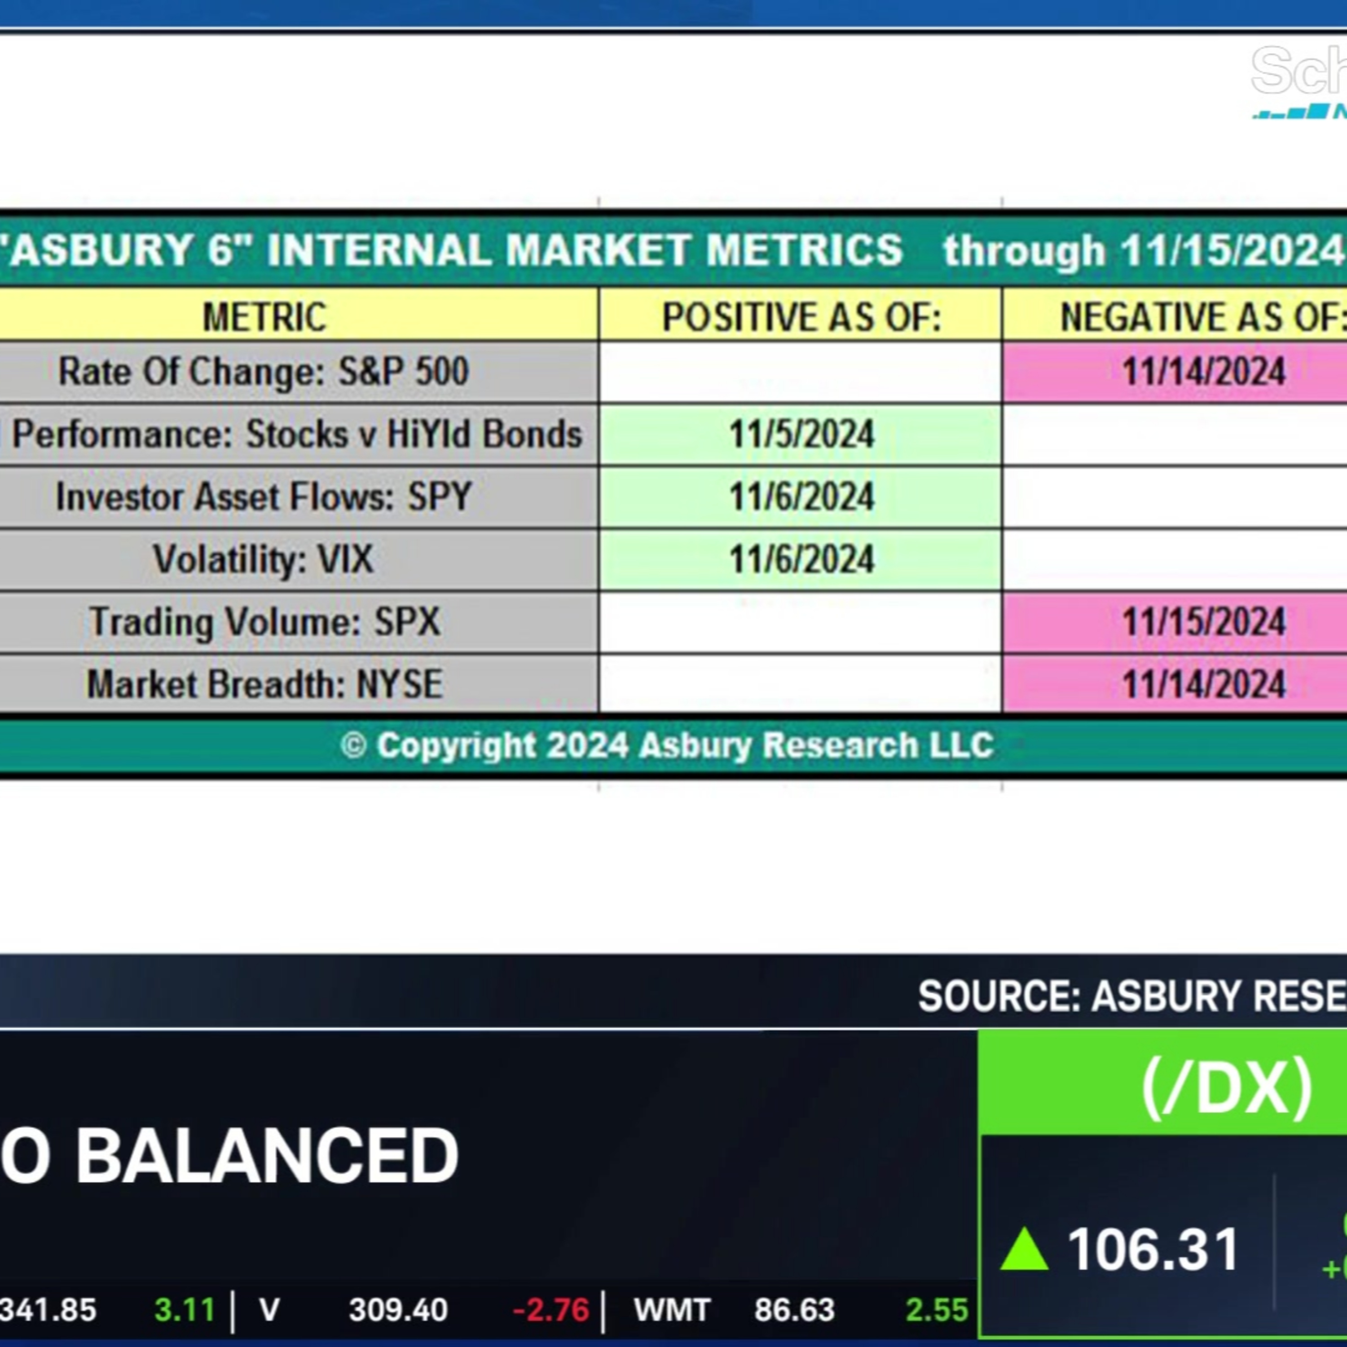Screen dimensions: 1347x1347
Task: Select the SOURCE: ASBURY credit line
Action: click(1132, 995)
